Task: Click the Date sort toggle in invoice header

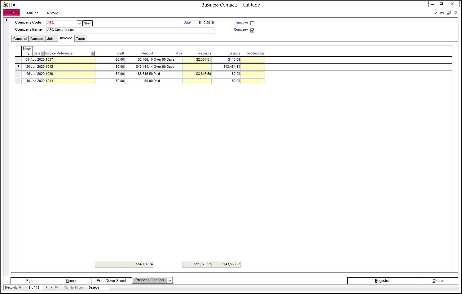Action: click(x=43, y=54)
